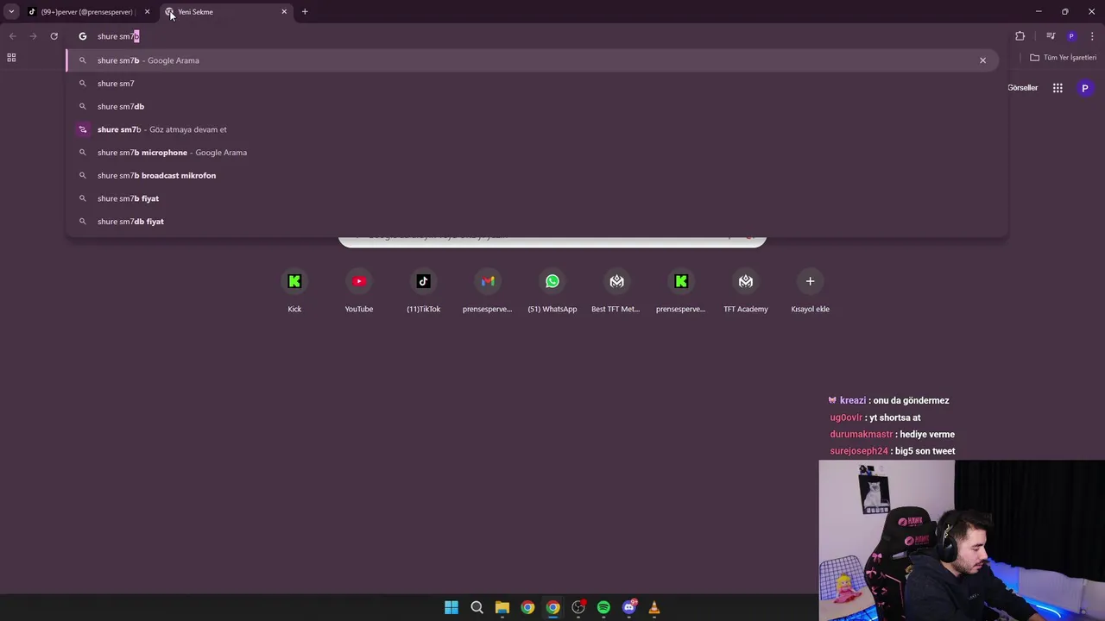This screenshot has height=621, width=1105.
Task: Close the TikTok prensesperver tab
Action: point(147,12)
